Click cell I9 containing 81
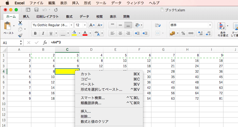The height and width of the screenshot is (127, 238). (x=211, y=98)
